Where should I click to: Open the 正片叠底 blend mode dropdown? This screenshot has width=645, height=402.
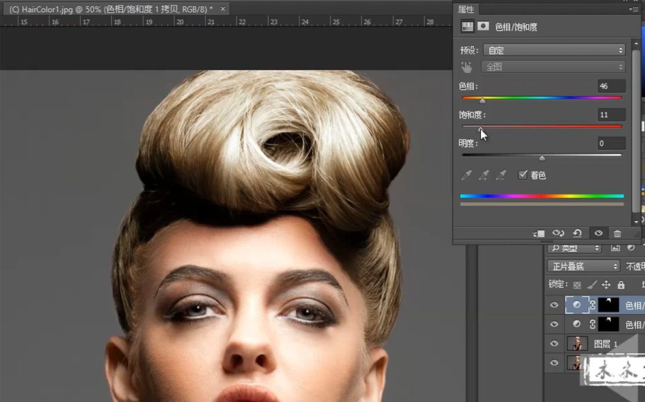click(x=584, y=266)
